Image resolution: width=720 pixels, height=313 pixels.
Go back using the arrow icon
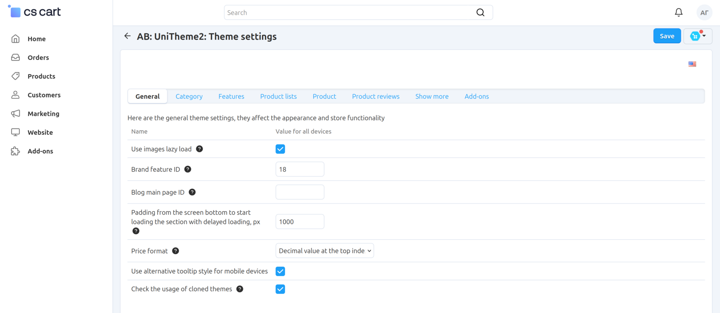click(x=127, y=36)
